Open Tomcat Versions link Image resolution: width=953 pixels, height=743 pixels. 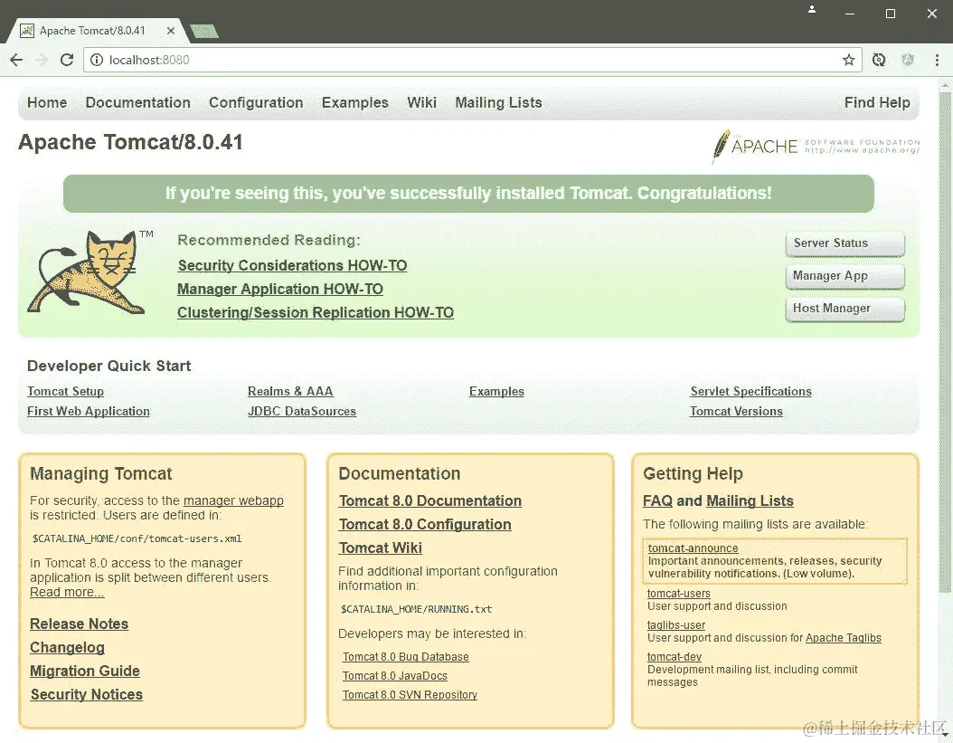click(x=736, y=412)
